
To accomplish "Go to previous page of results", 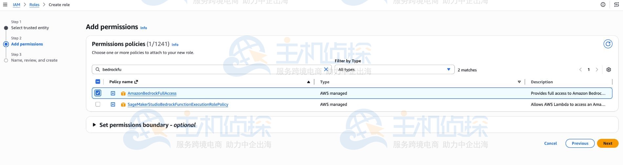I will 580,70.
